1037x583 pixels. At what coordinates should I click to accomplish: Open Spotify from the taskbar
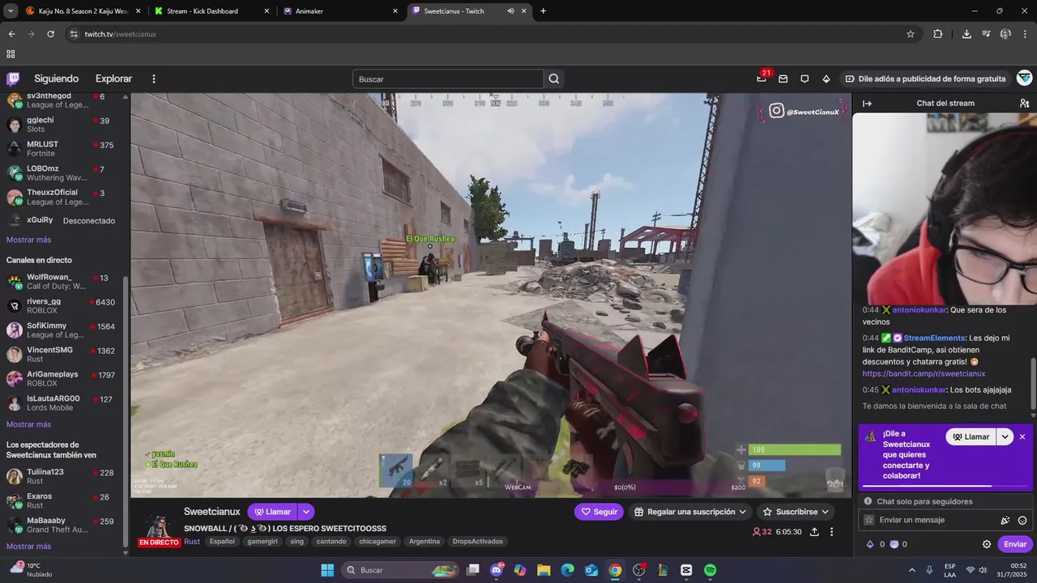point(710,570)
